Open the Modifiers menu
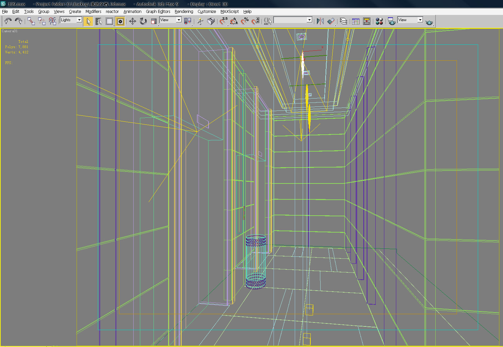 [x=93, y=11]
